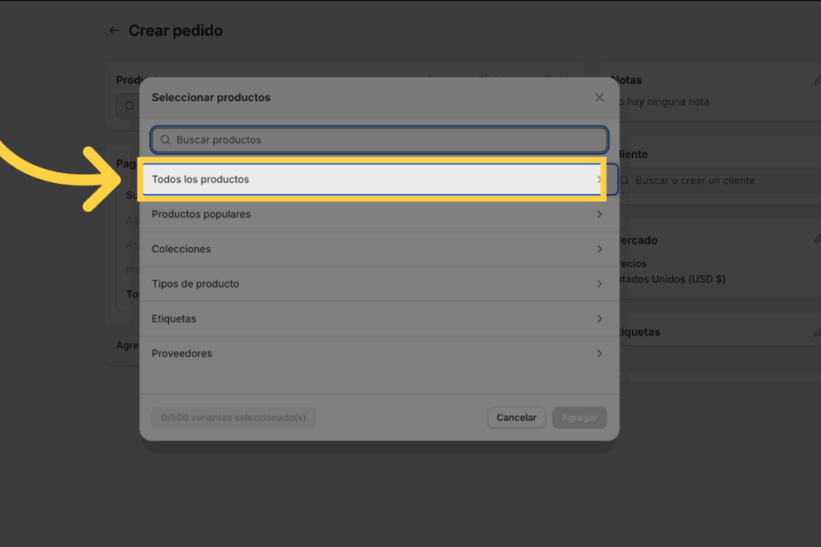Image resolution: width=821 pixels, height=547 pixels.
Task: Close the Seleccionar productos dialog
Action: pyautogui.click(x=599, y=97)
